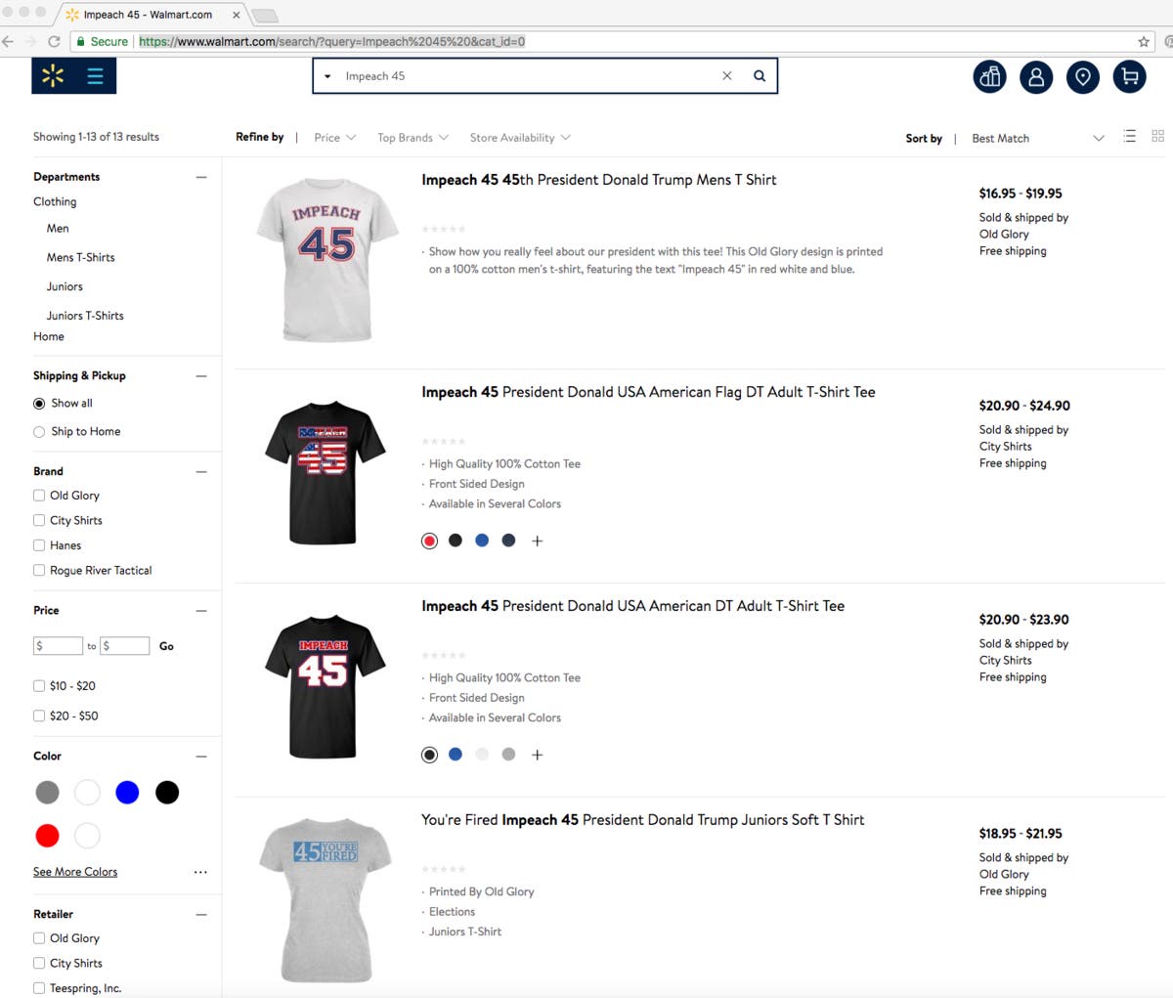1173x998 pixels.
Task: Click the store locator pin icon
Action: [x=1082, y=76]
